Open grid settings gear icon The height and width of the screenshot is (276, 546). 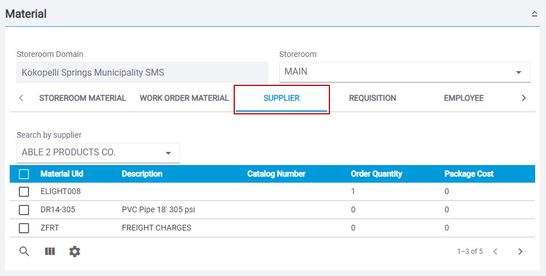click(x=75, y=252)
